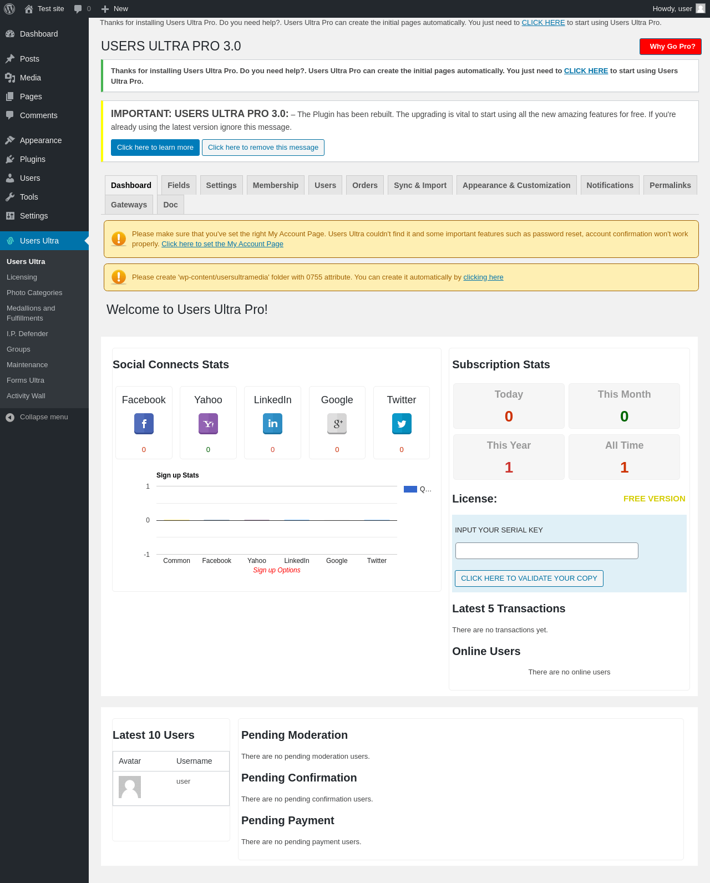Screen dimensions: 710x883
Task: Click the Users person icon in sidebar
Action: click(x=10, y=178)
